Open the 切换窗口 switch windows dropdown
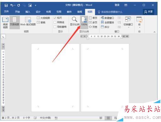Image resolution: width=161 pixels, height=122 pixels. pyautogui.click(x=128, y=22)
